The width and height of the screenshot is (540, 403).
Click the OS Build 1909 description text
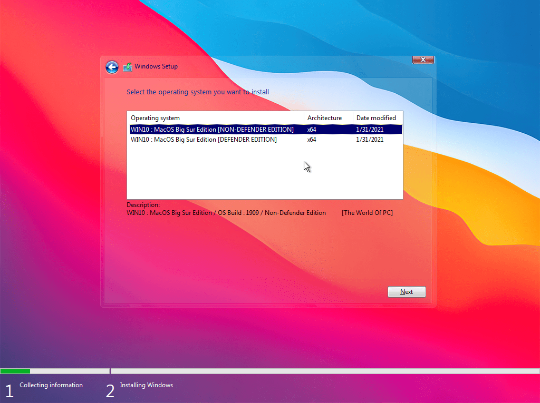click(x=226, y=213)
